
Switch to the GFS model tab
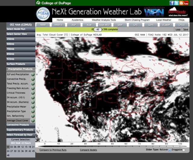coord(135,25)
